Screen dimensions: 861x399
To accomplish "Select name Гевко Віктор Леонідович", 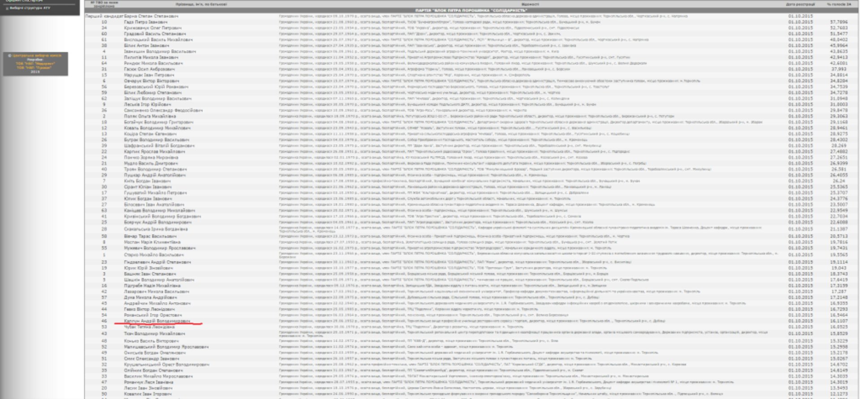I will (149, 309).
